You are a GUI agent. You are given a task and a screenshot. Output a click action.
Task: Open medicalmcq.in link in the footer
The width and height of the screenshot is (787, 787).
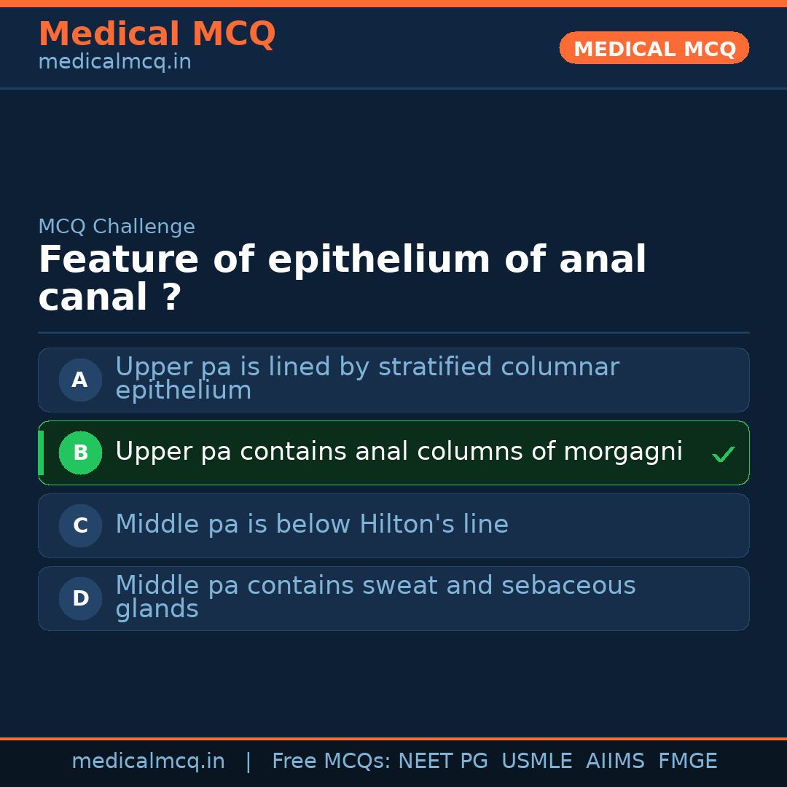pyautogui.click(x=148, y=761)
